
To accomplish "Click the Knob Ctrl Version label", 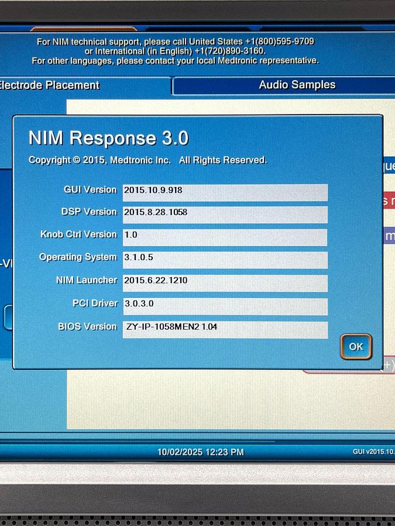I will pos(78,234).
